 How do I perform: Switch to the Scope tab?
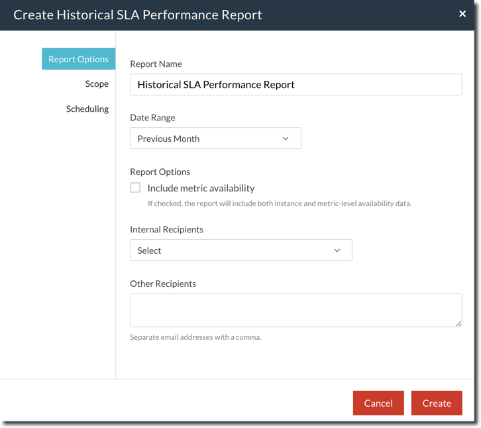tap(97, 84)
